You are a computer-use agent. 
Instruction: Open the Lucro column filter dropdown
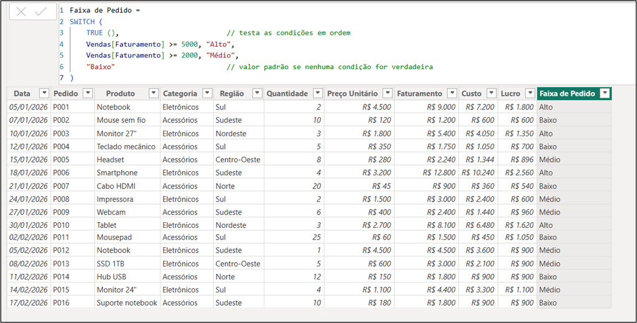click(530, 93)
